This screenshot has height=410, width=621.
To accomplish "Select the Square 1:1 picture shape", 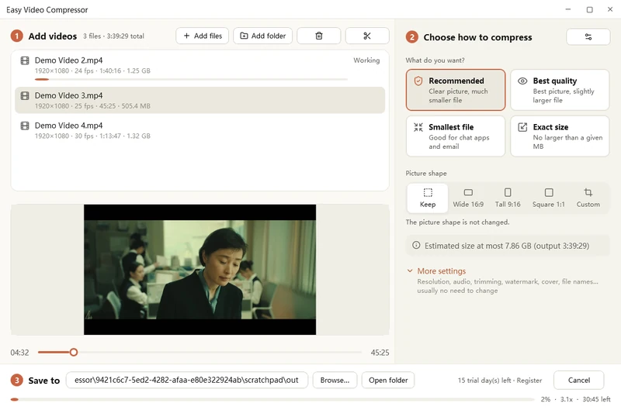I will 549,198.
